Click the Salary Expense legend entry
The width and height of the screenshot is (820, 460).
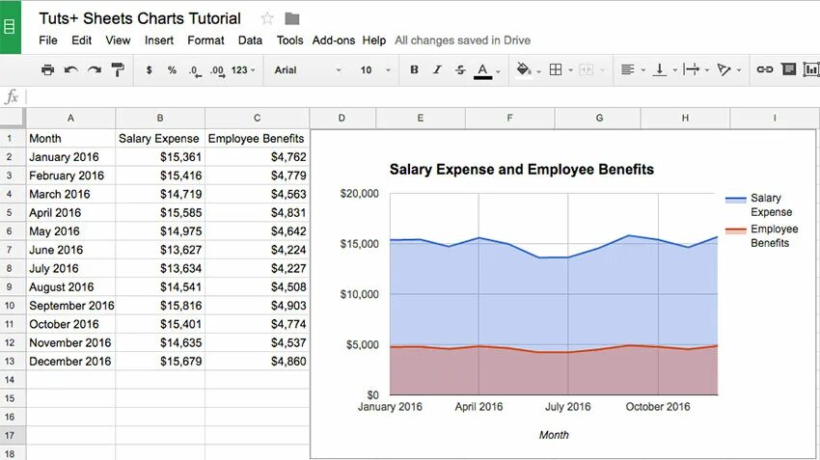[x=758, y=204]
